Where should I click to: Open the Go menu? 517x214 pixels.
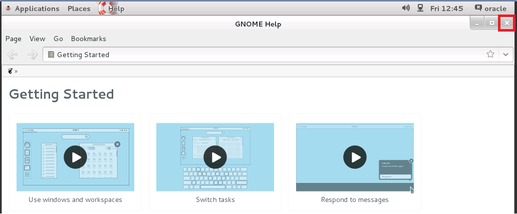click(x=58, y=39)
